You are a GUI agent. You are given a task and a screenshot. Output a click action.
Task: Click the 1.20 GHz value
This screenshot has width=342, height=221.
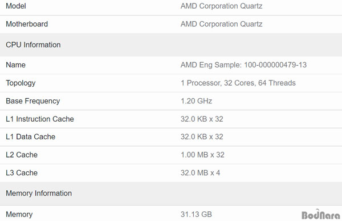[x=196, y=101]
